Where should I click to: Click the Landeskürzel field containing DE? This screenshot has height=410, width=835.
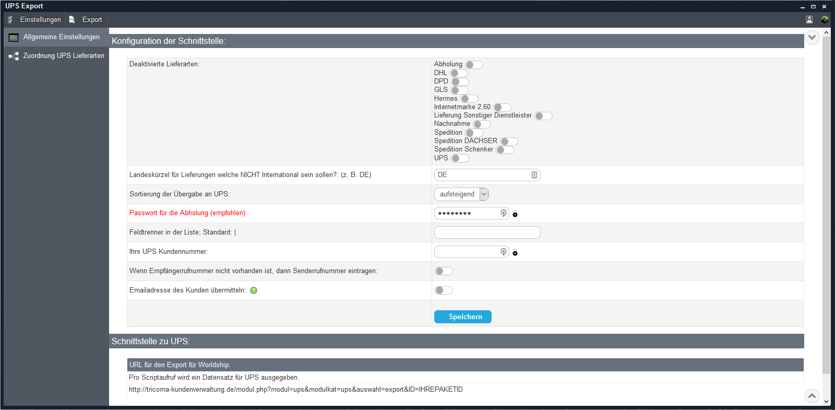click(487, 175)
